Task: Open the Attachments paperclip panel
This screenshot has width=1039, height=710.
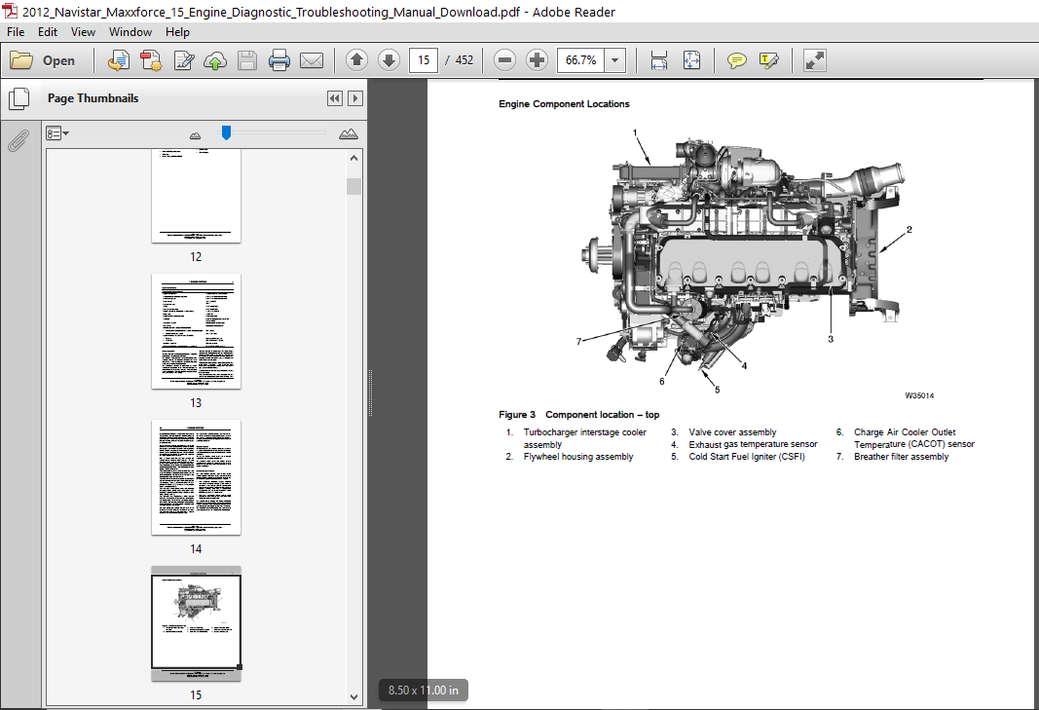Action: [x=19, y=140]
